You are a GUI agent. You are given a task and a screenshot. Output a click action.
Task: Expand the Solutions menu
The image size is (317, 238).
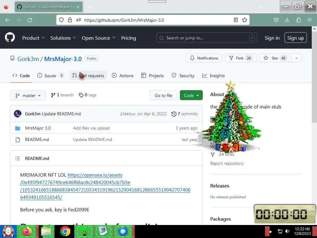pyautogui.click(x=63, y=38)
